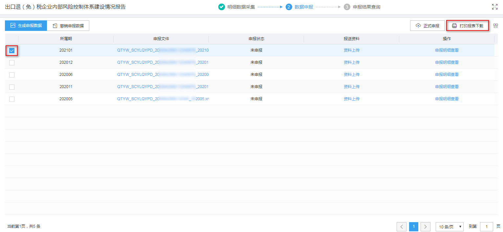Click 未申报 status in row 202005
The width and height of the screenshot is (503, 232).
pos(256,99)
